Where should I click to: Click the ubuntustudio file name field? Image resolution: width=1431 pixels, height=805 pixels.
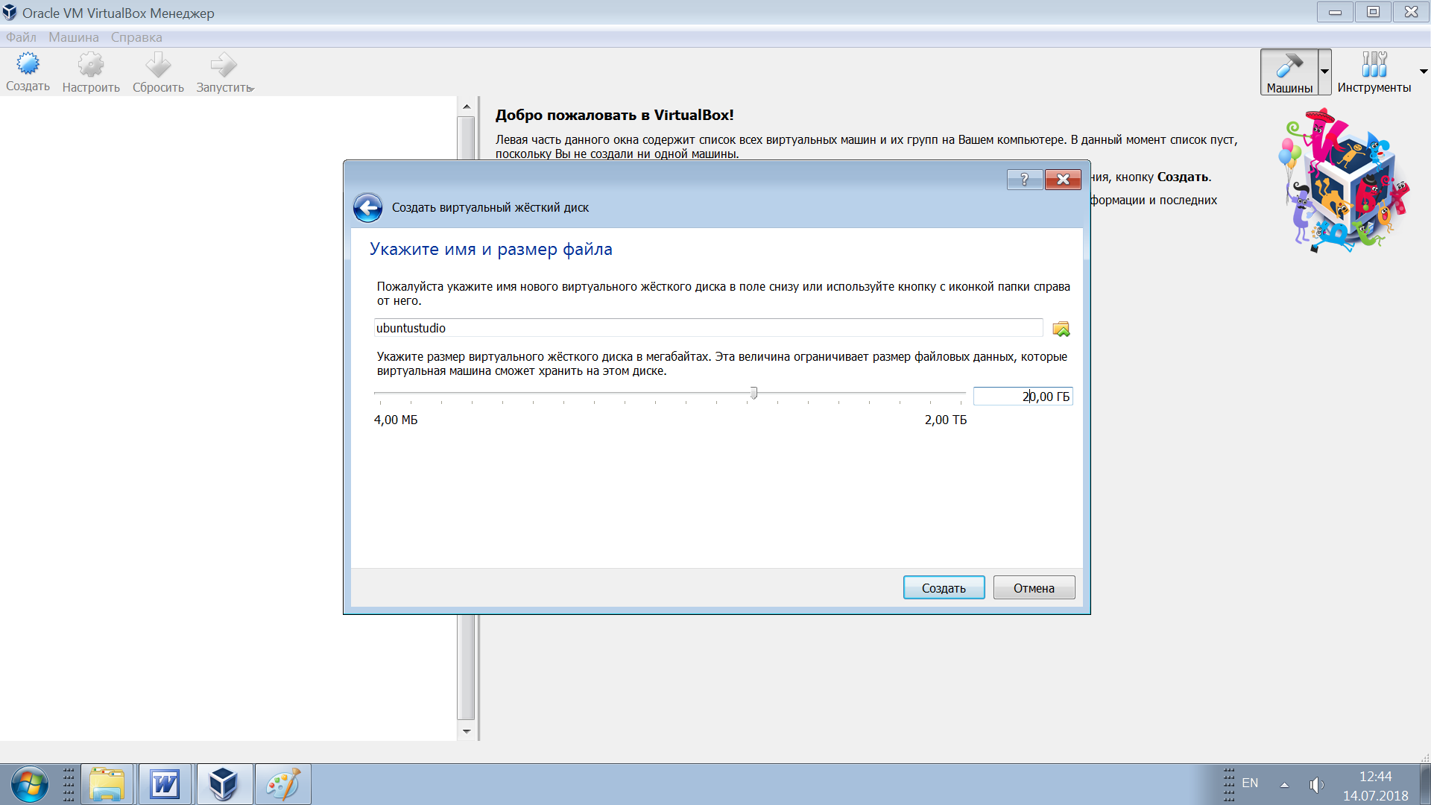(x=708, y=328)
